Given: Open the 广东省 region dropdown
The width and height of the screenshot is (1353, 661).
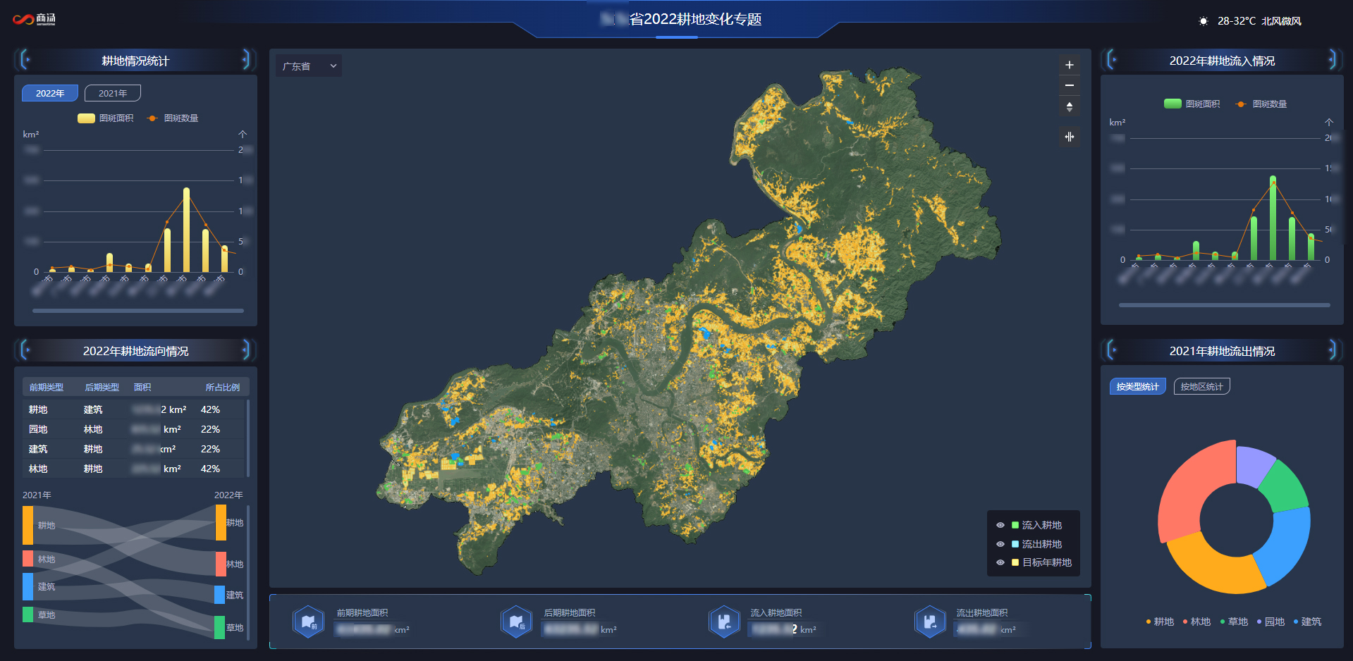Looking at the screenshot, I should pos(309,66).
